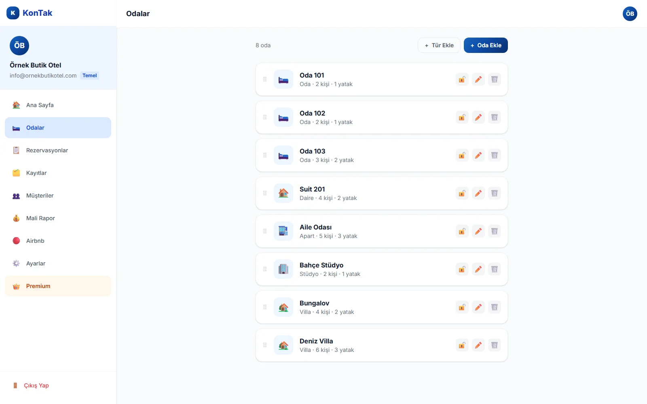The width and height of the screenshot is (647, 404).
Task: Click the Temel plan badge
Action: (89, 76)
